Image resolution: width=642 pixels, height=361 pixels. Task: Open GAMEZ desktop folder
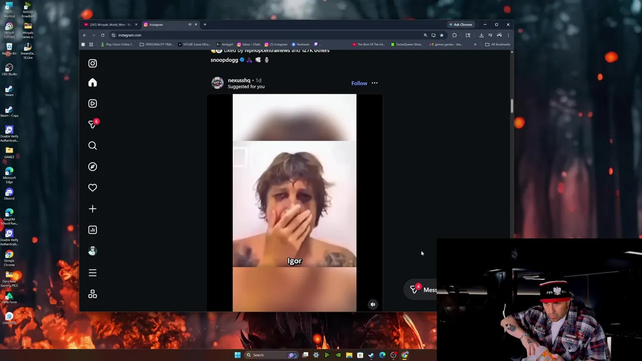pos(9,152)
